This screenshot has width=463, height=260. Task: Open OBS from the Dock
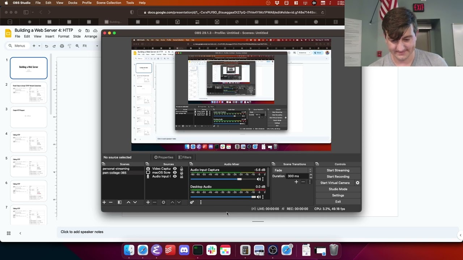coord(273,250)
